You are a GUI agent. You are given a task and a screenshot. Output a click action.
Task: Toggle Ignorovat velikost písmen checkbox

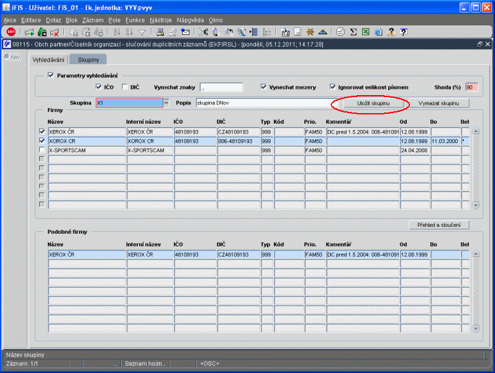[332, 86]
